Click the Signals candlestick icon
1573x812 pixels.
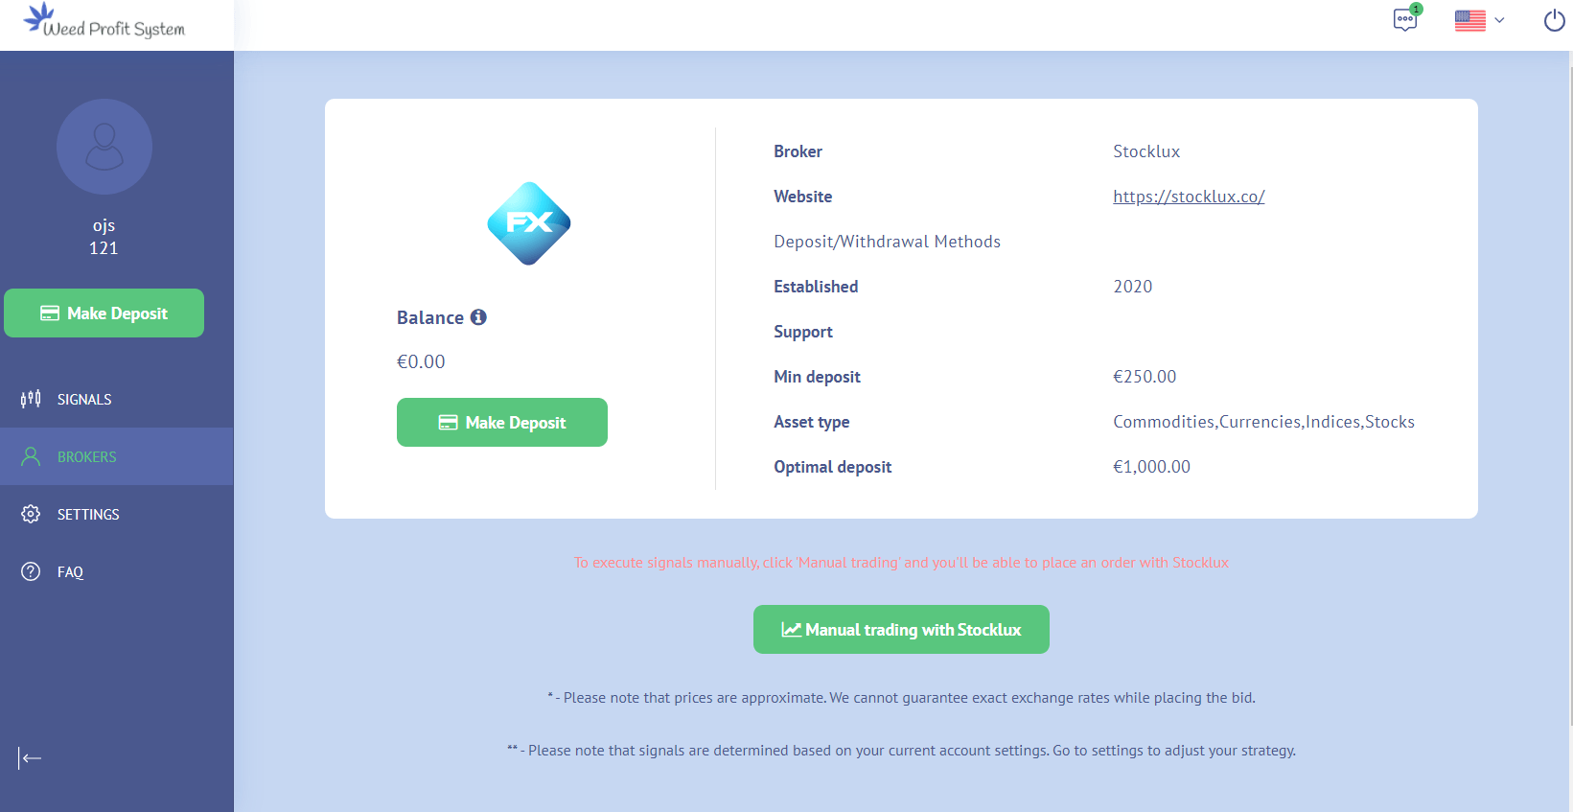[x=31, y=399]
